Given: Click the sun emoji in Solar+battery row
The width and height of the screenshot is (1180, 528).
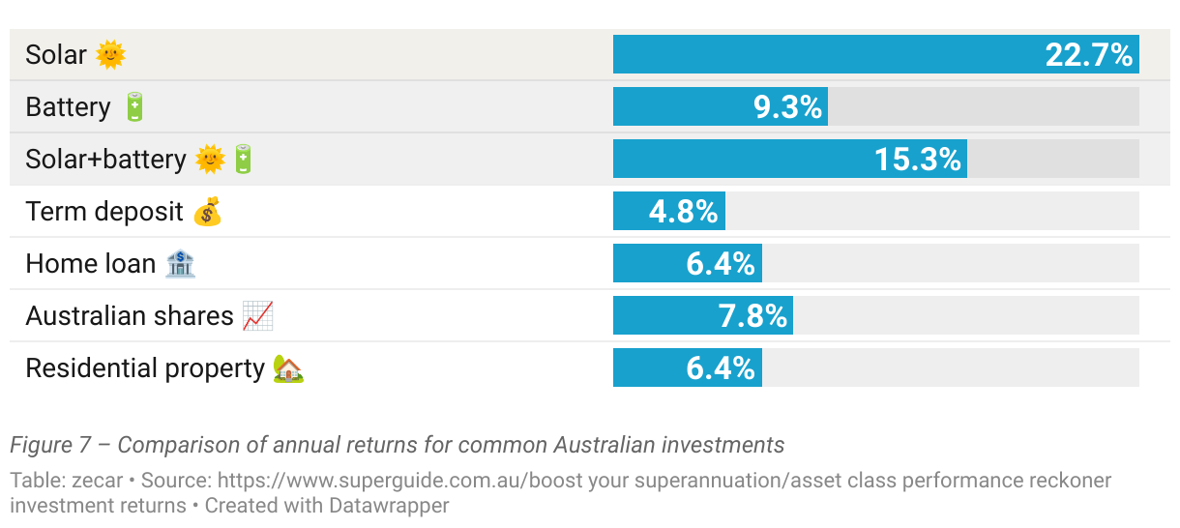Looking at the screenshot, I should (210, 160).
